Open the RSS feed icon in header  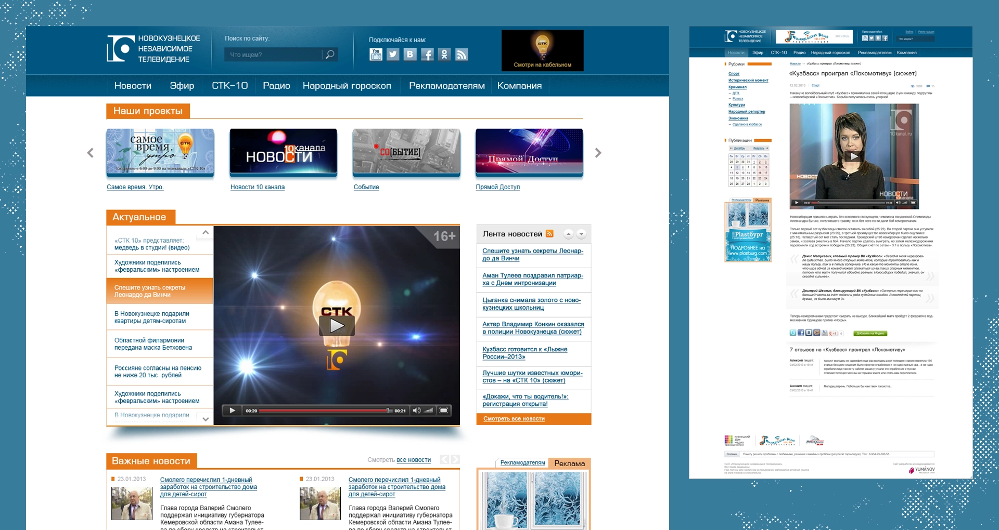pyautogui.click(x=462, y=55)
